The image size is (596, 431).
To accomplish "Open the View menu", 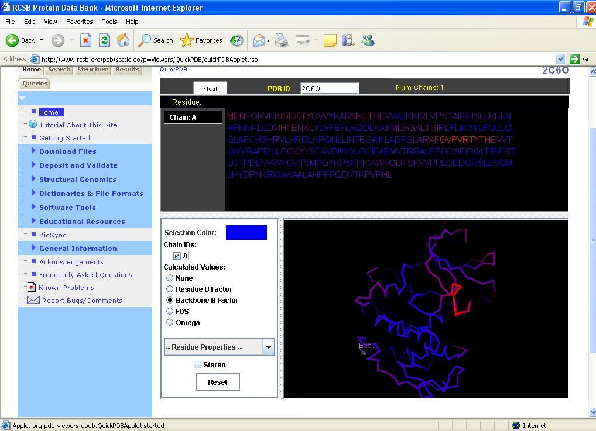I will (50, 22).
